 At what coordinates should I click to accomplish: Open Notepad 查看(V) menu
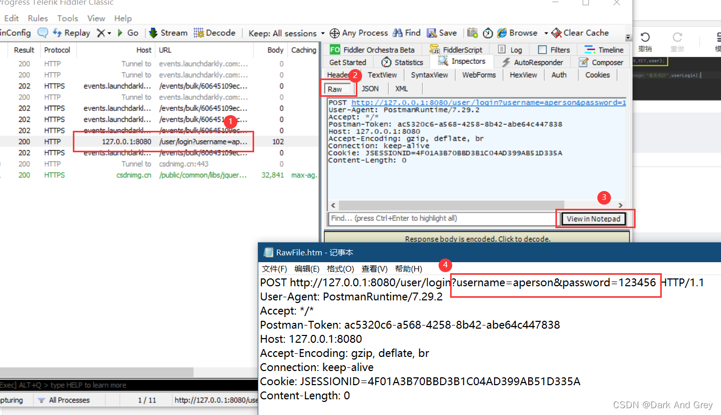click(x=374, y=269)
